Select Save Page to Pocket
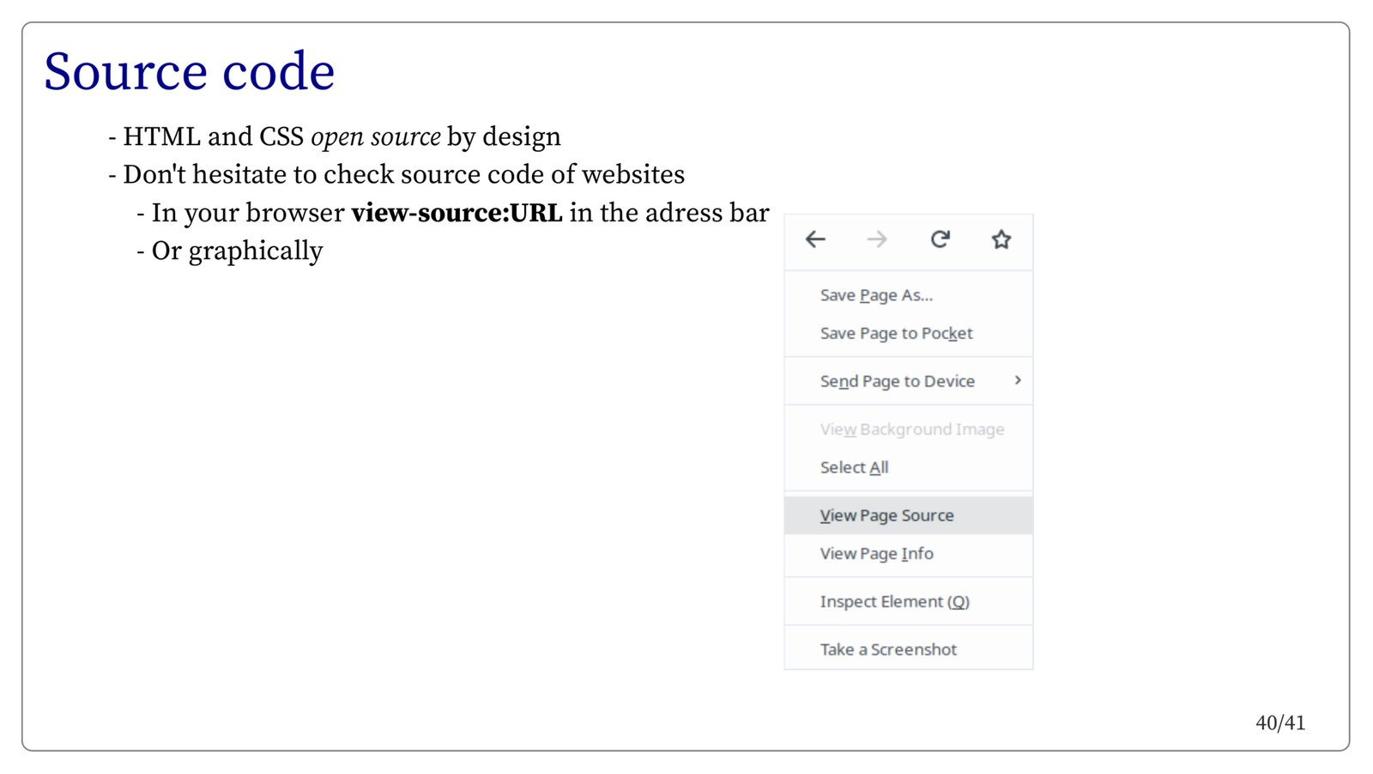1373x774 pixels. click(x=896, y=333)
